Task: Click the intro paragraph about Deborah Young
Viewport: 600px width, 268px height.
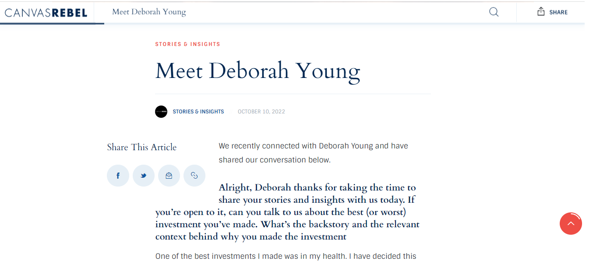Action: click(x=313, y=153)
